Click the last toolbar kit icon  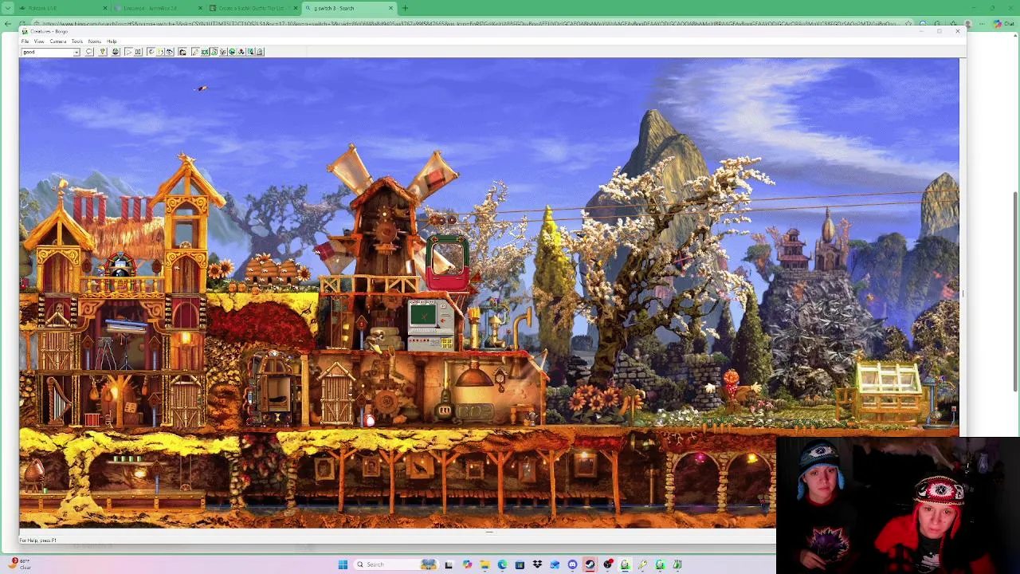tap(260, 52)
